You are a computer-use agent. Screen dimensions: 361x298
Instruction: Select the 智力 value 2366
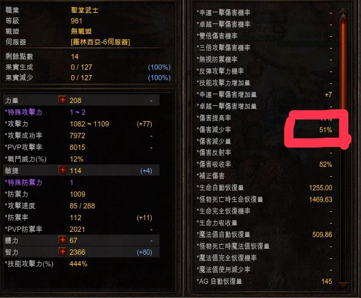77,252
